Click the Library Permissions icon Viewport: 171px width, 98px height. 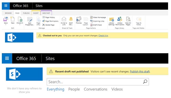pos(120,19)
